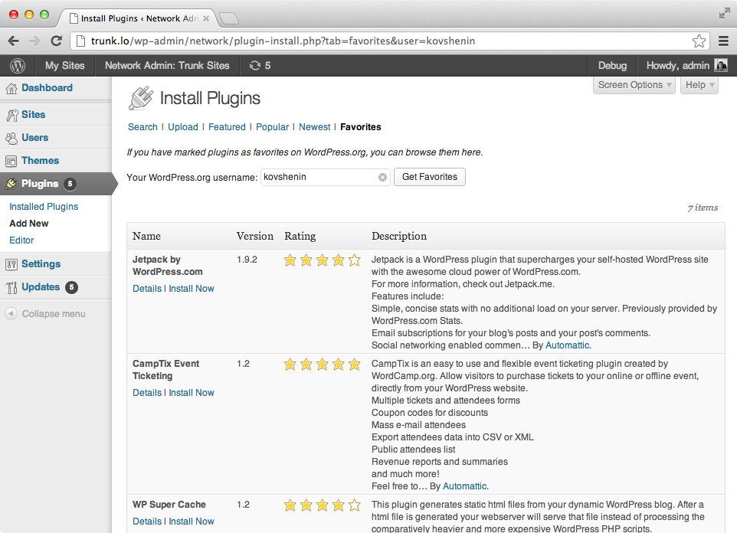Screen dimensions: 737x533
Task: Open a new browser tab
Action: pyautogui.click(x=229, y=19)
